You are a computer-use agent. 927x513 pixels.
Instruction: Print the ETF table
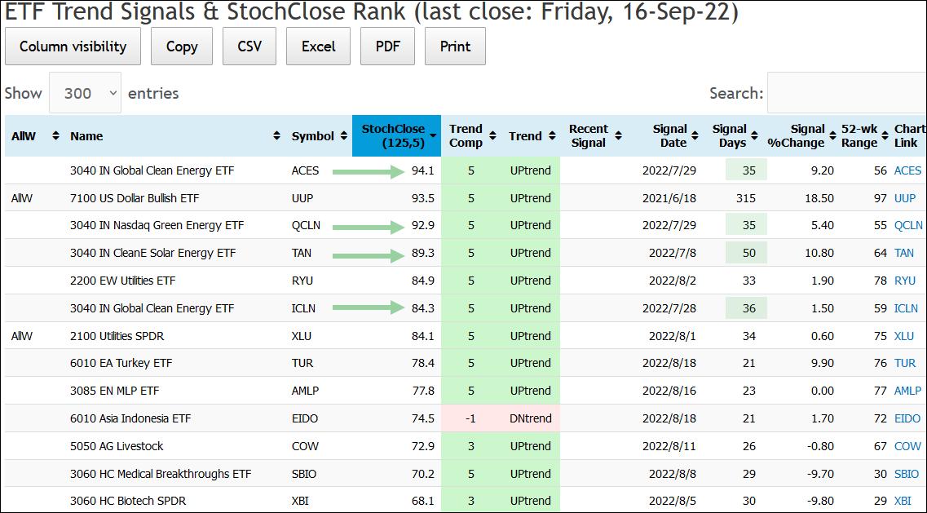pyautogui.click(x=455, y=46)
